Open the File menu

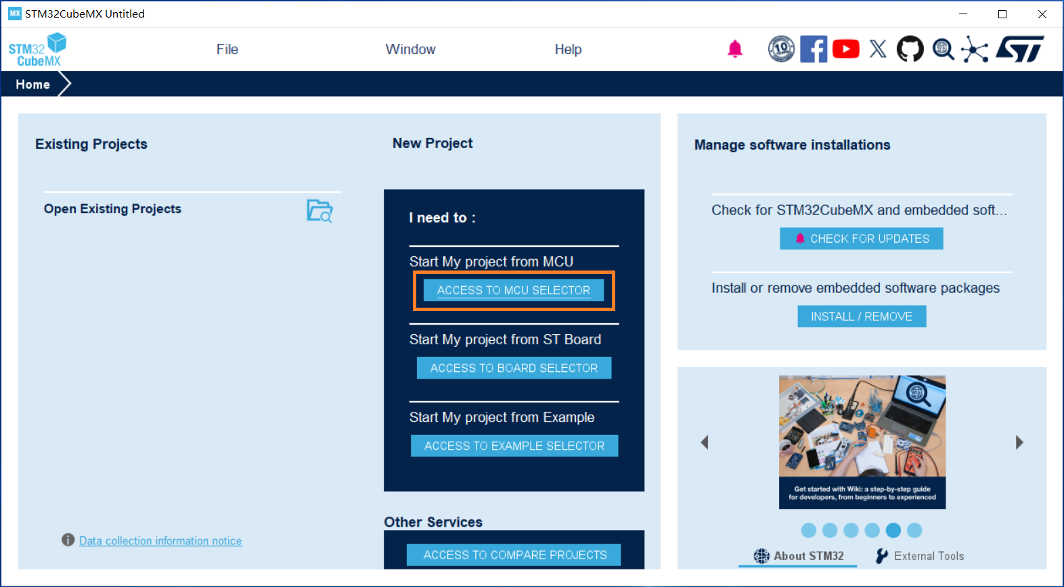pos(227,49)
